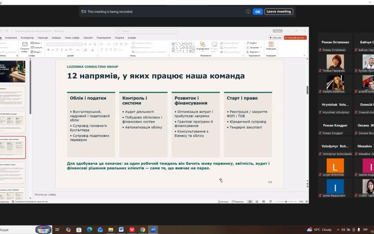Open the Заливка фігури shape fill dropdown

pyautogui.click(x=230, y=43)
